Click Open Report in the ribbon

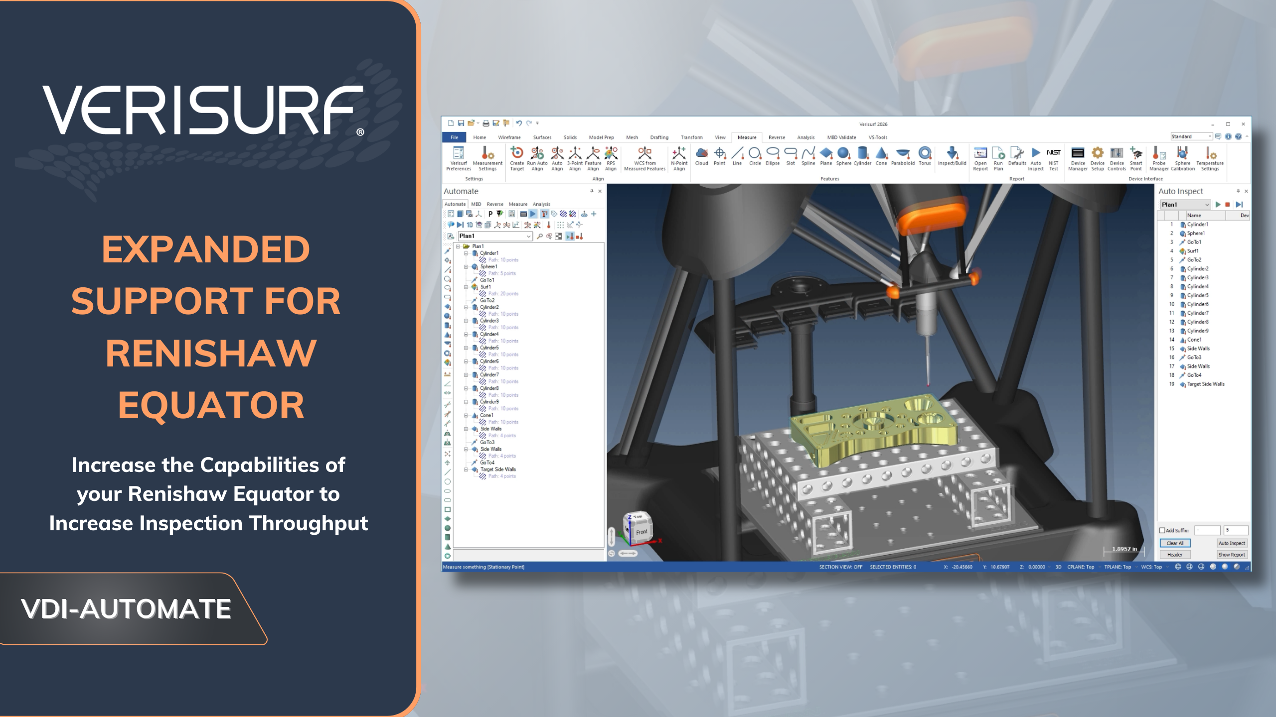pos(980,158)
